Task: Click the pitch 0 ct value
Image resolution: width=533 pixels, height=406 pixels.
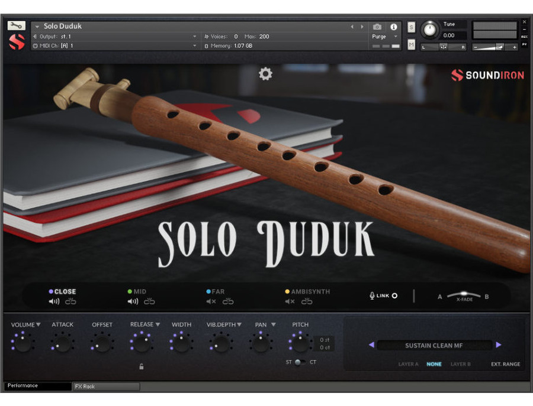Action: click(x=325, y=347)
